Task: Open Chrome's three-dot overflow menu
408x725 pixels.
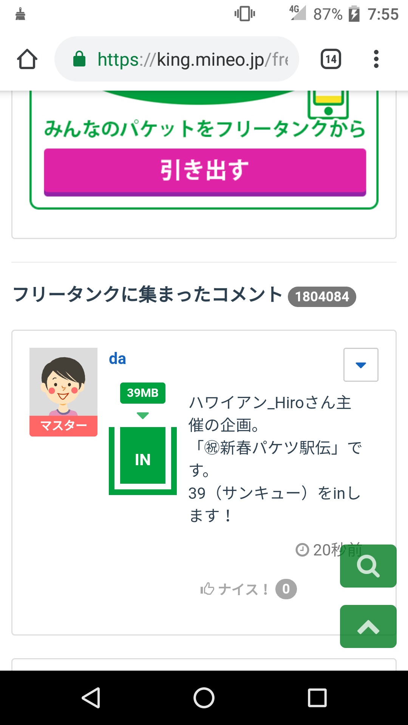Action: [x=376, y=59]
